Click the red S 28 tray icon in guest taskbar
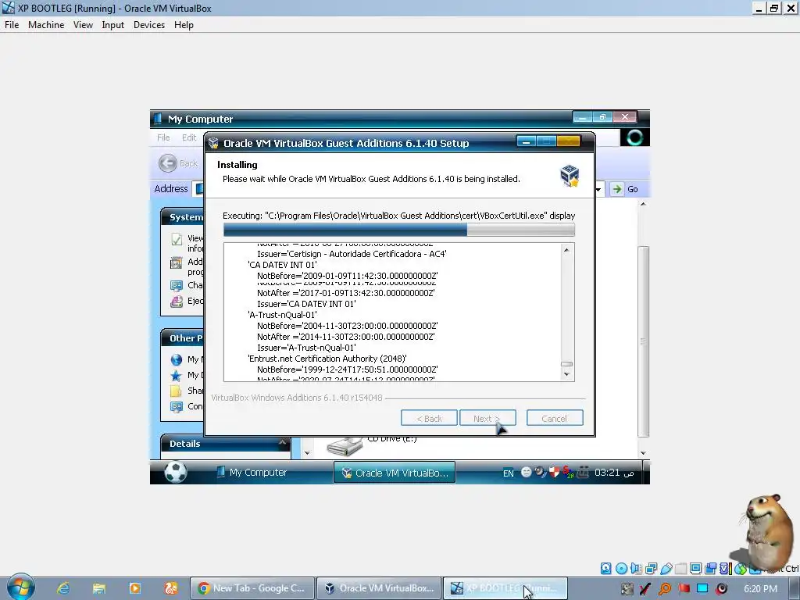The width and height of the screenshot is (800, 600). (x=568, y=473)
